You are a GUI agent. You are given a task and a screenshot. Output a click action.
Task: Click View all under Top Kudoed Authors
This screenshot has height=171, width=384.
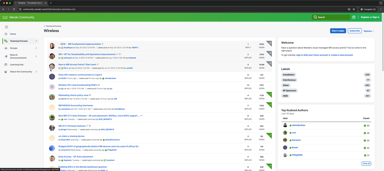(x=366, y=163)
